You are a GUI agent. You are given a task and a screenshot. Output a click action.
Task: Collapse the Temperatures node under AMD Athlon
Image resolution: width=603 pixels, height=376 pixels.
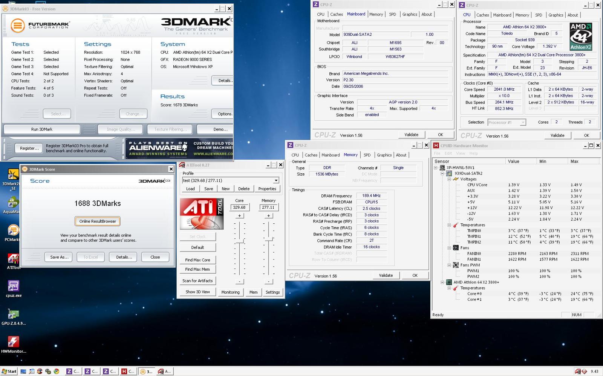click(449, 288)
